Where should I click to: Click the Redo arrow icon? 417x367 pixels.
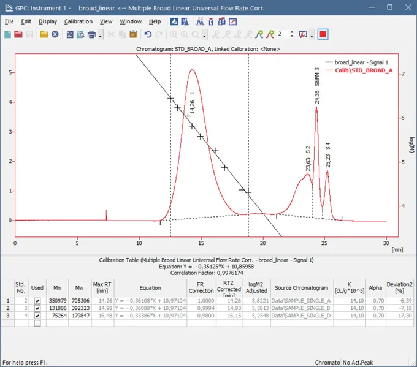[159, 34]
